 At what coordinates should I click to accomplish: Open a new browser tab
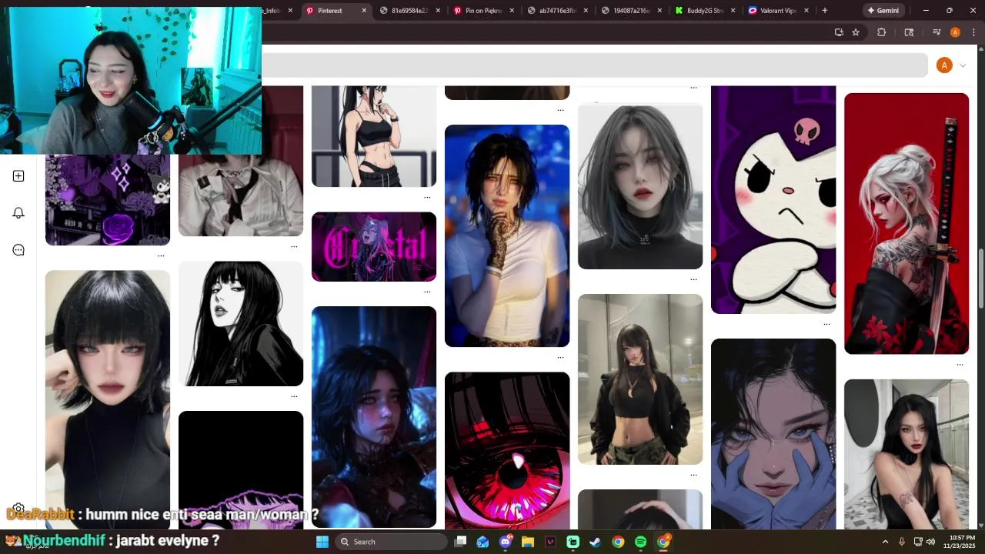pyautogui.click(x=824, y=11)
